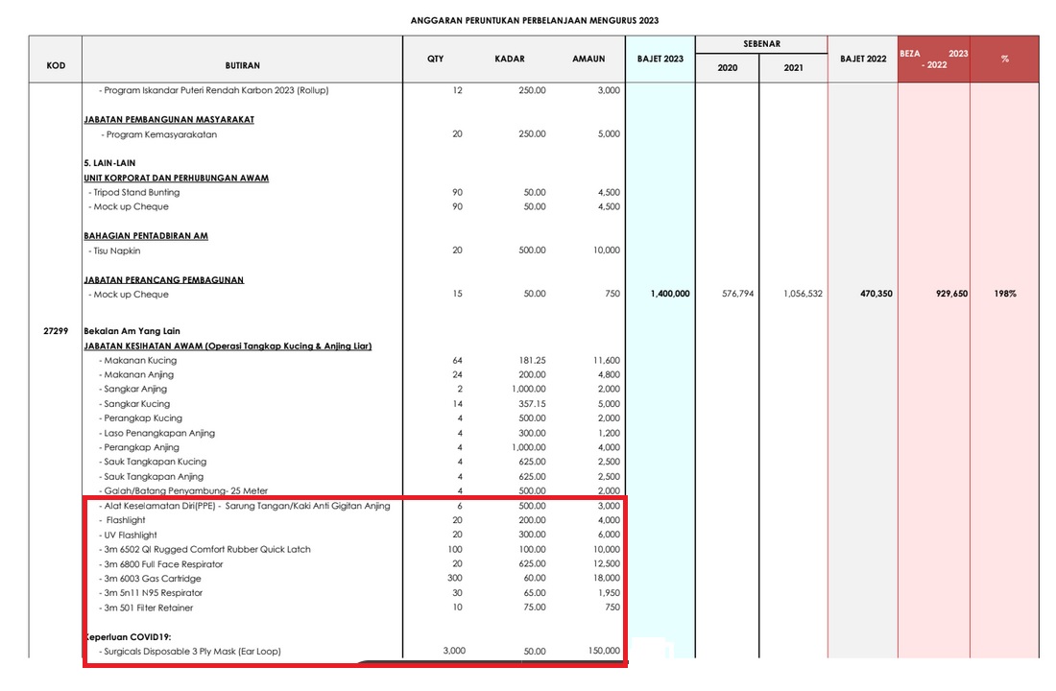1056x691 pixels.
Task: Select the BAJET 2023 header cell
Action: 660,59
